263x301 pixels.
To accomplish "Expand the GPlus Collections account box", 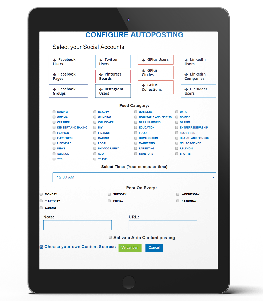I will [x=156, y=87].
